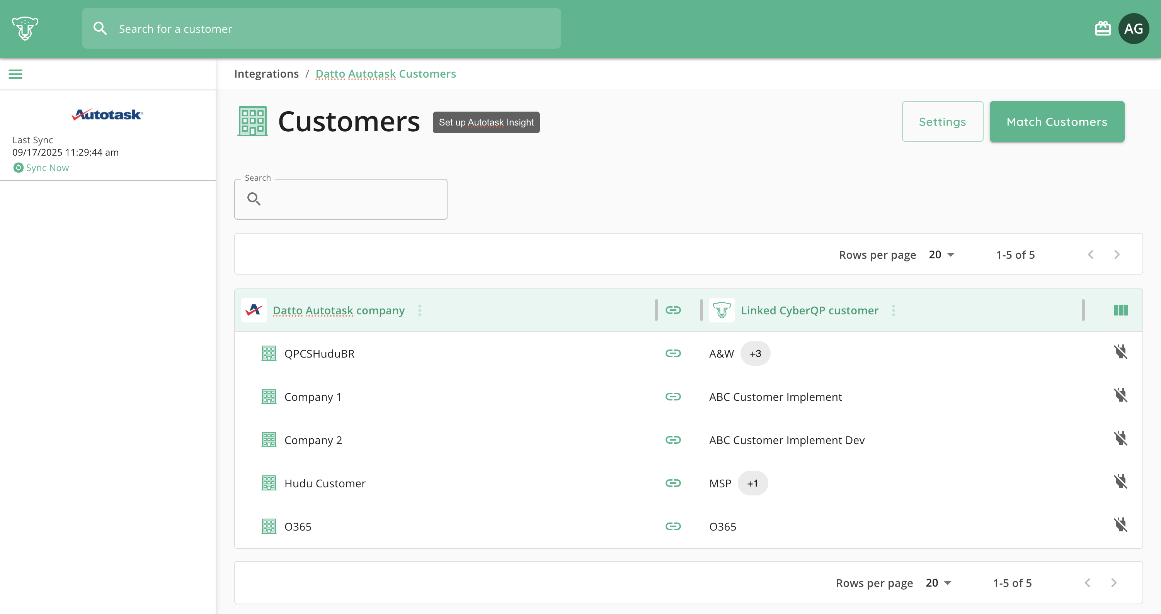This screenshot has height=614, width=1161.
Task: Click the Settings button
Action: (942, 122)
